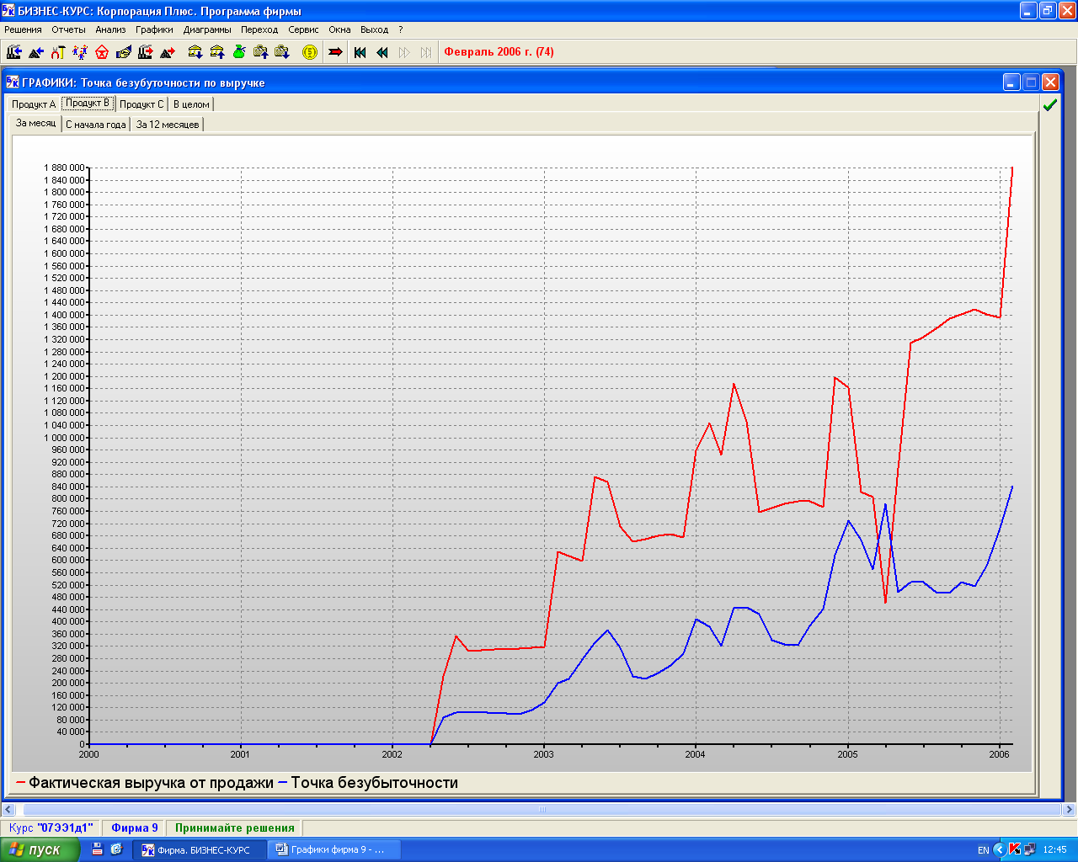The width and height of the screenshot is (1078, 862).
Task: Click the ГРАФИКИ window title icon
Action: (13, 82)
